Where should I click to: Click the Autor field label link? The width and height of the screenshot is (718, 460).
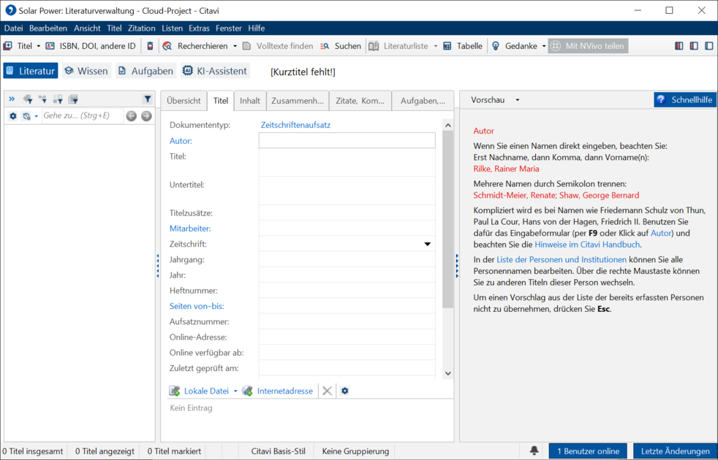[x=181, y=141]
